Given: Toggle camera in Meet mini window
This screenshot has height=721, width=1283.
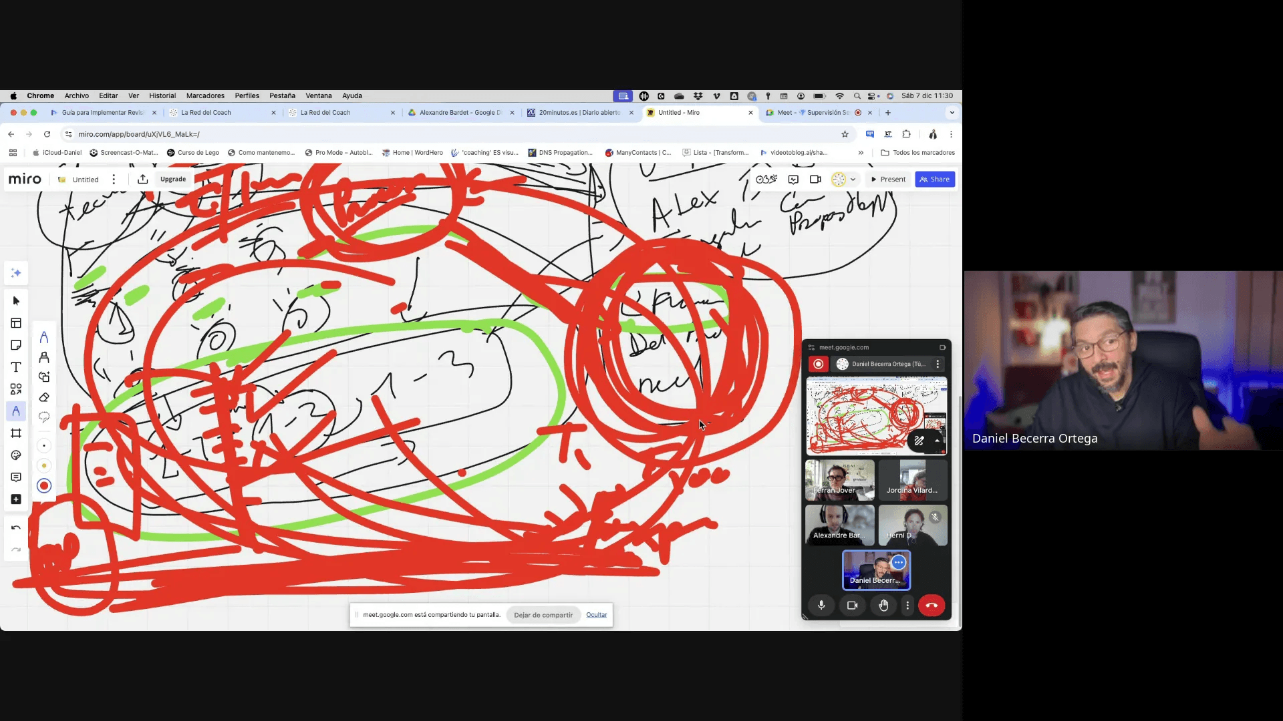Looking at the screenshot, I should [x=852, y=606].
